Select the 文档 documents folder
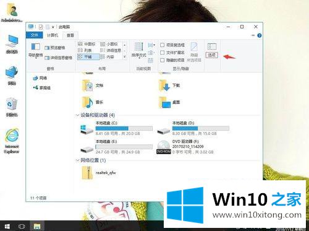Image resolution: width=309 pixels, height=231 pixels. tap(93, 85)
